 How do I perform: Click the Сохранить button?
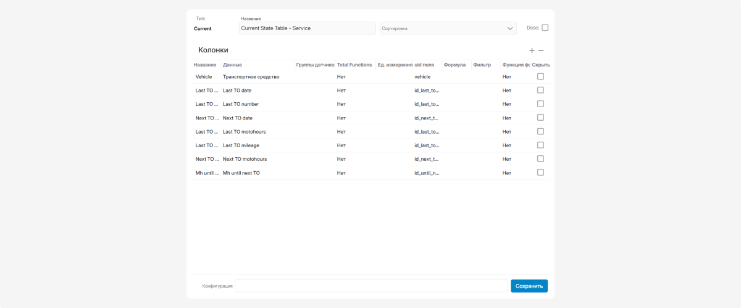529,286
